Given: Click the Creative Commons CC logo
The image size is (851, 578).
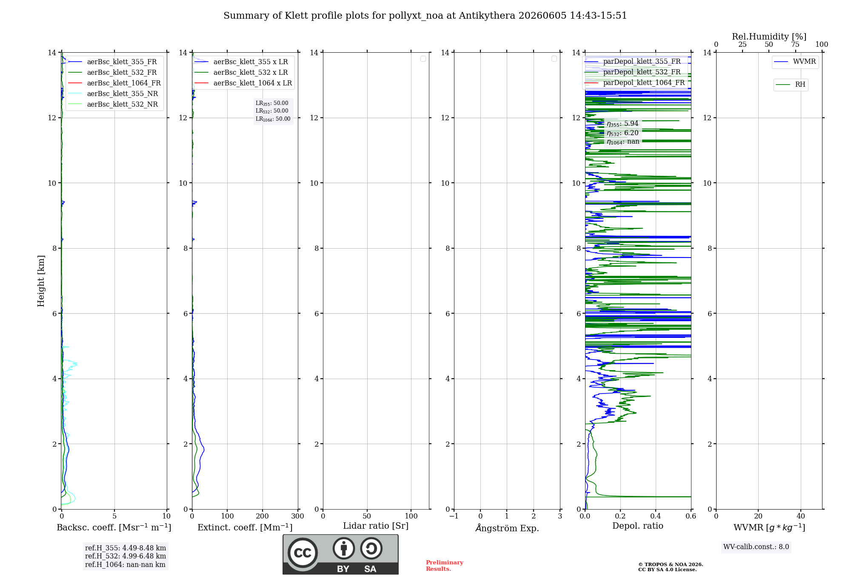Looking at the screenshot, I should coord(303,552).
